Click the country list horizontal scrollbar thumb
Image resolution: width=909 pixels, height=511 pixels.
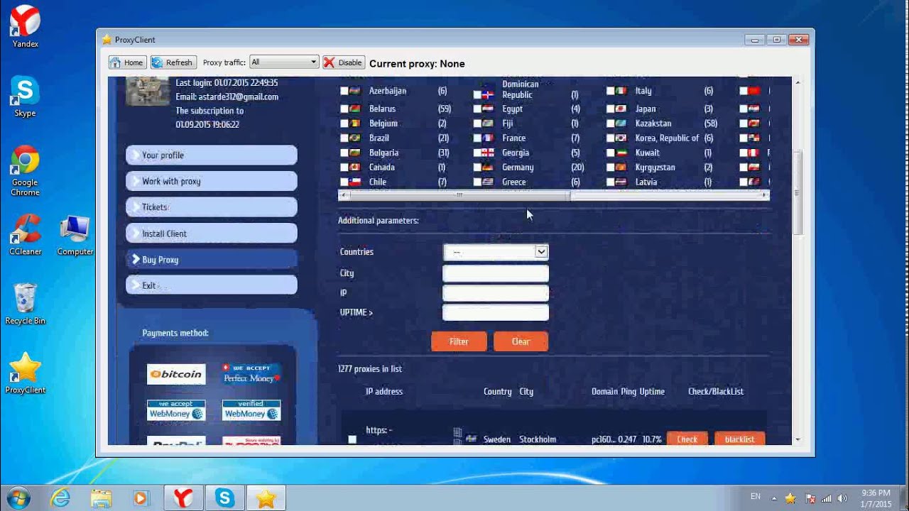(x=459, y=194)
